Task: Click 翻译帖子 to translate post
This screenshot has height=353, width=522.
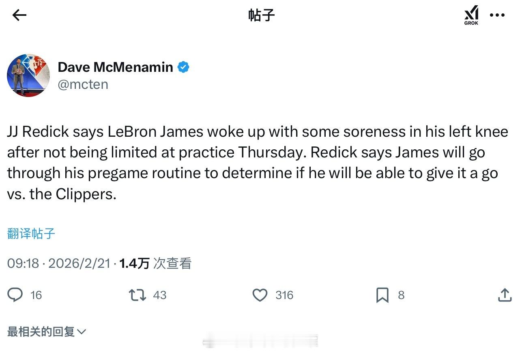Action: pyautogui.click(x=31, y=234)
